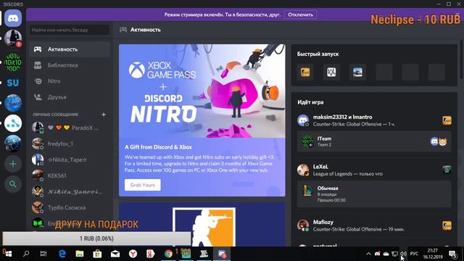Select Активность in the sidebar
464x261 pixels.
click(x=70, y=49)
